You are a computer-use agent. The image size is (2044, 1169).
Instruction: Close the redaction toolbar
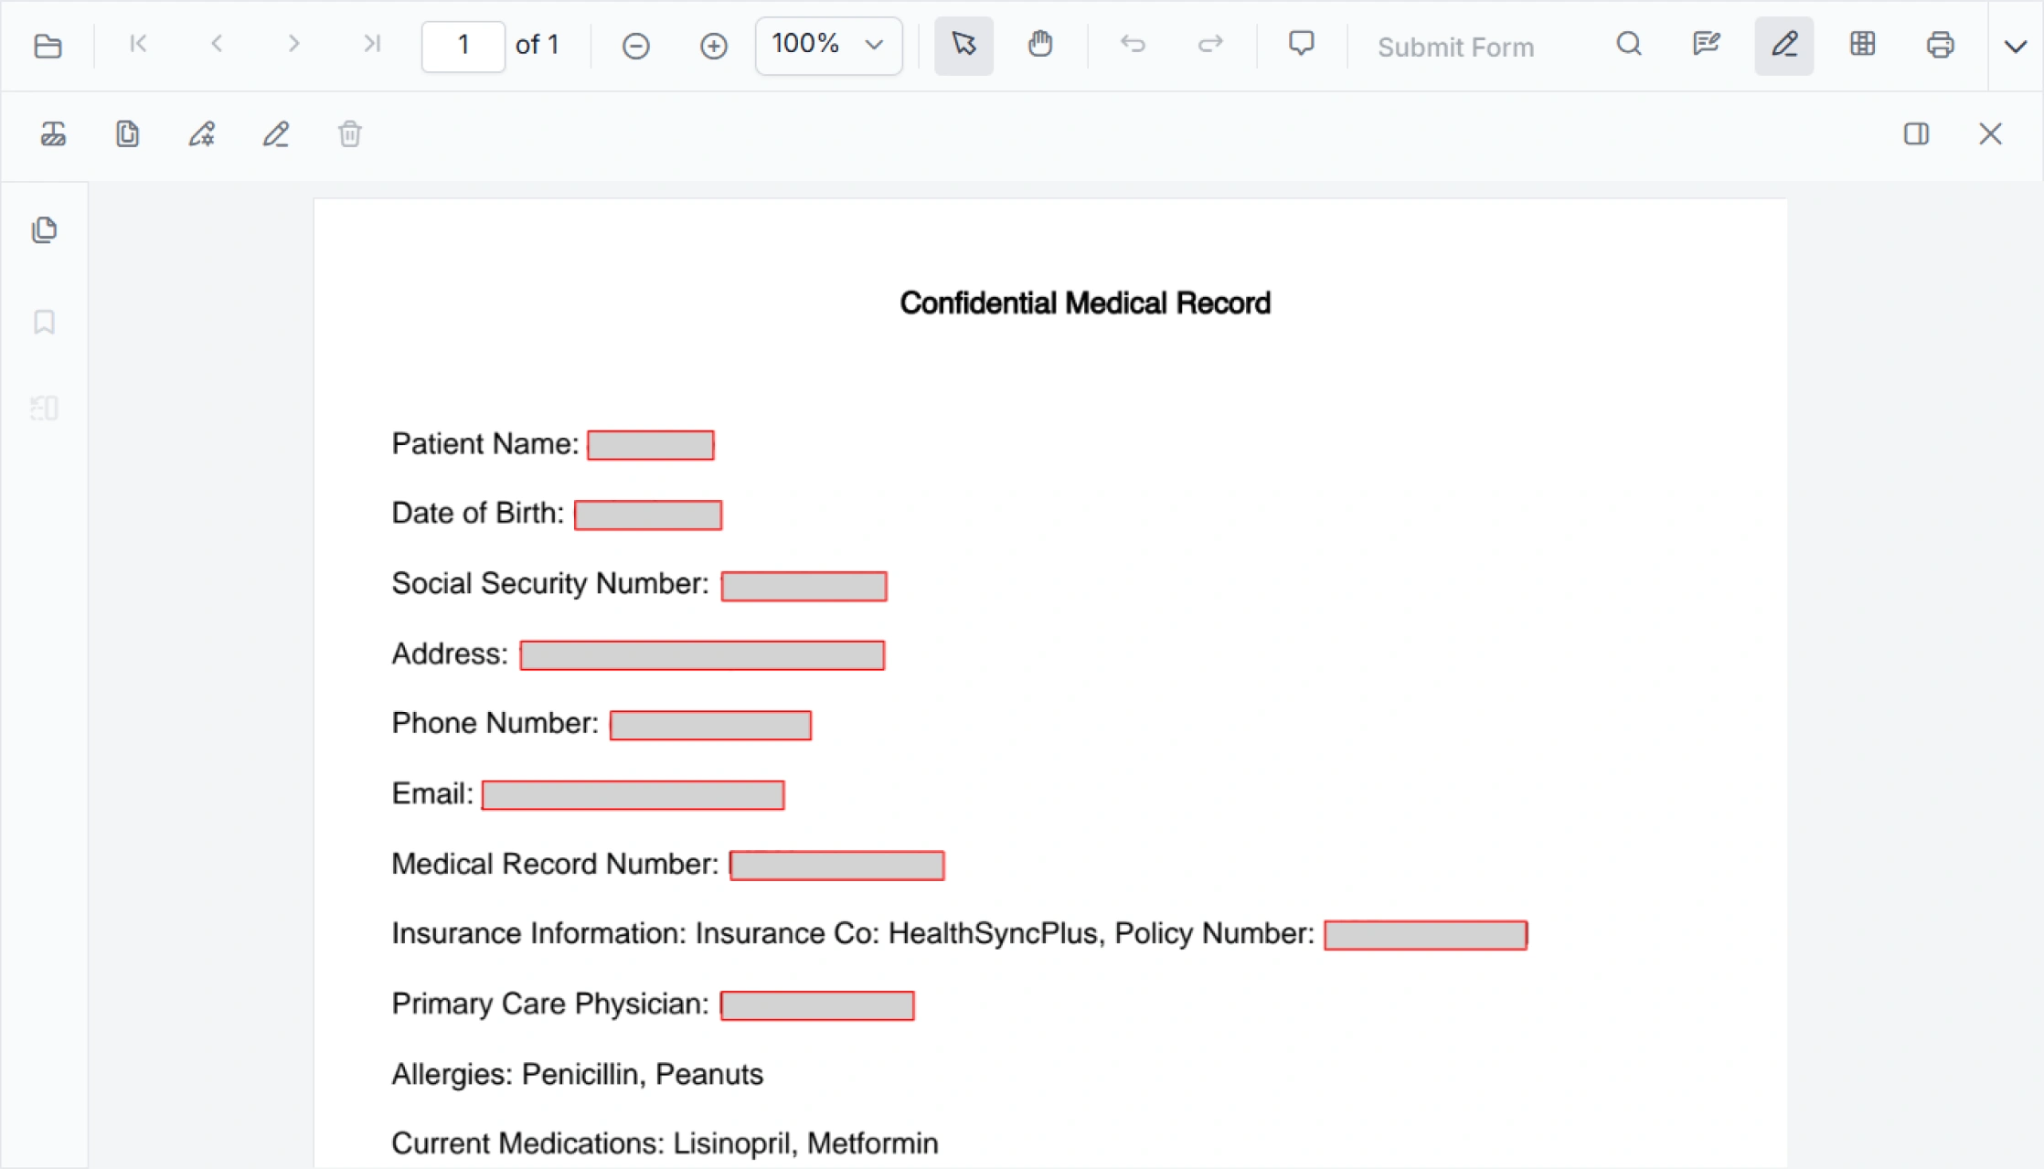(1990, 134)
